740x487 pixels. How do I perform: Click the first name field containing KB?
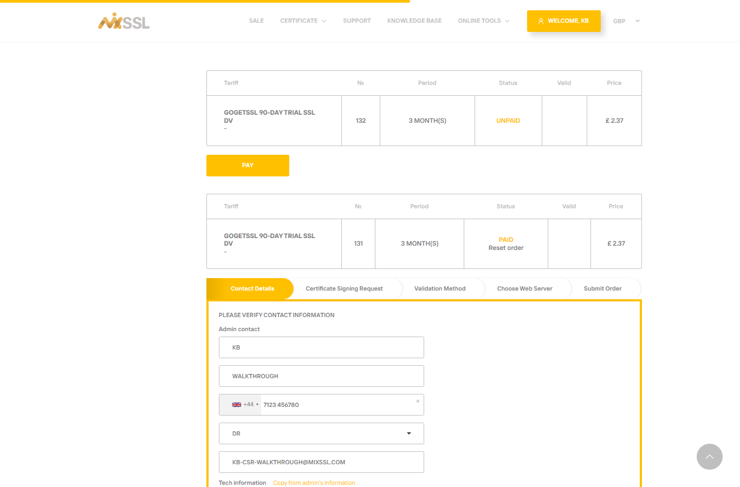321,347
